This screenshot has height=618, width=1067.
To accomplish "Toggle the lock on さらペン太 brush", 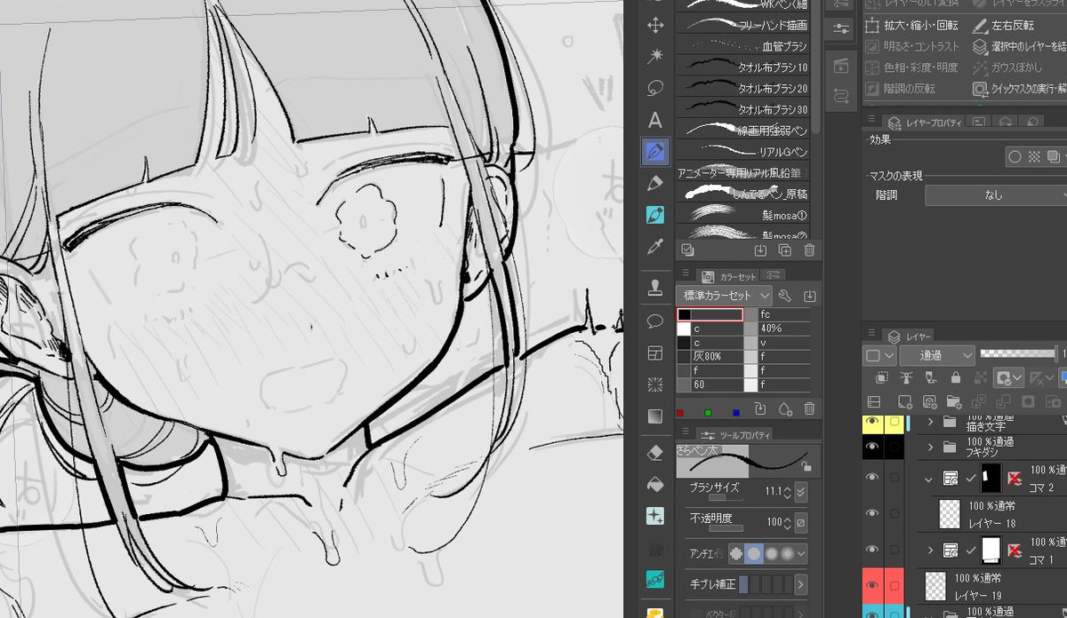I will [x=806, y=465].
